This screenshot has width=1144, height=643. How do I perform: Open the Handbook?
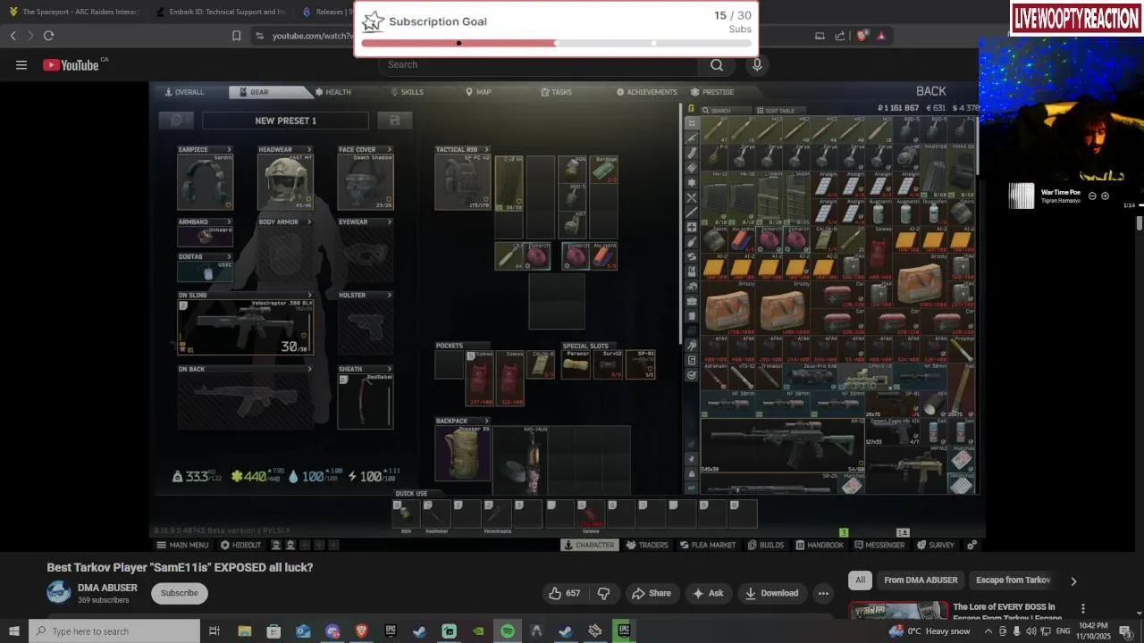819,545
